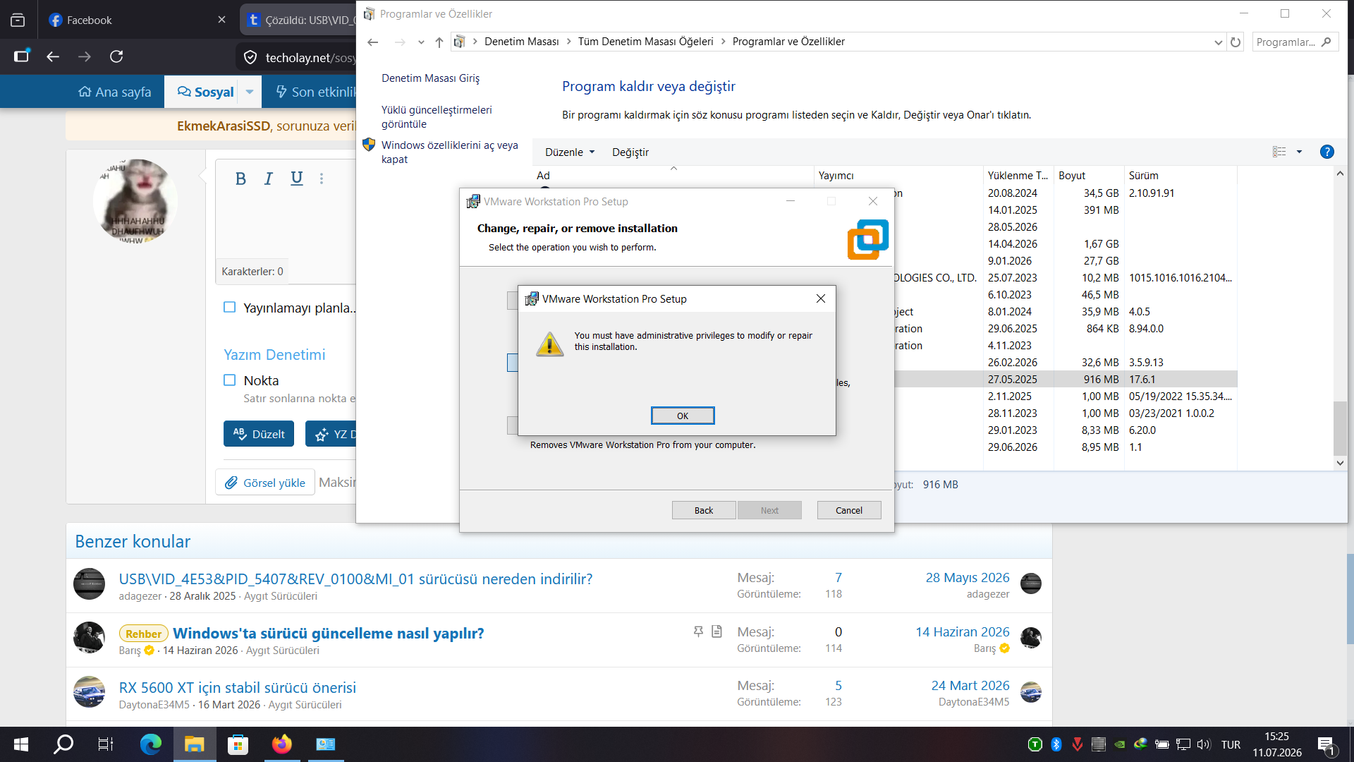Screen dimensions: 1354x762
Task: Click 'Tüm Denetim Masası Öğeleri' breadcrumb
Action: (x=645, y=42)
